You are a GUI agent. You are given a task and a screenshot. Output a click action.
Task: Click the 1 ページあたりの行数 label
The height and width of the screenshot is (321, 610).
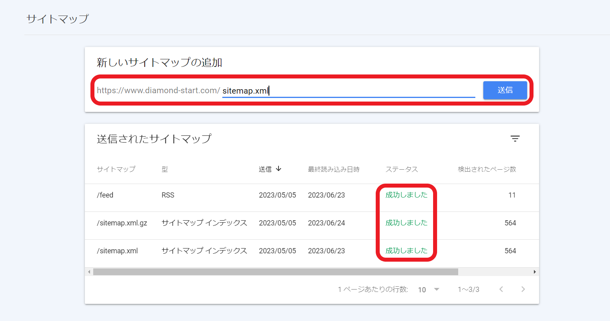click(373, 290)
